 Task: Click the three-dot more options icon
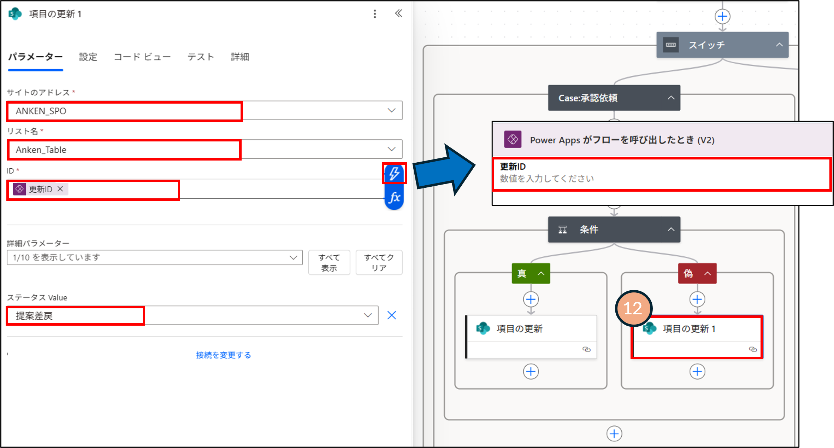point(375,14)
